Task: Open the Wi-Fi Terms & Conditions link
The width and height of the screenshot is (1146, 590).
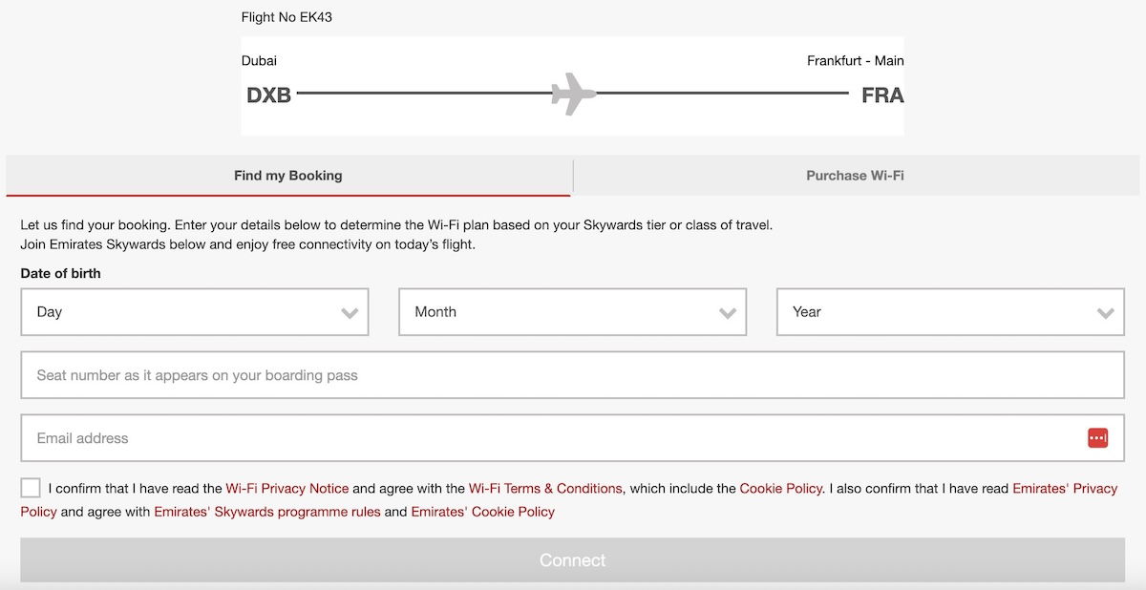Action: tap(545, 488)
